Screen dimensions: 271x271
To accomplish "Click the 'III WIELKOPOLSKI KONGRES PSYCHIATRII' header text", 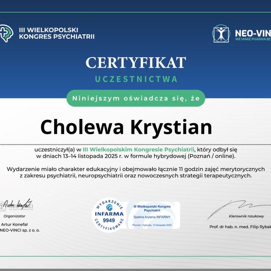I will click(57, 33).
